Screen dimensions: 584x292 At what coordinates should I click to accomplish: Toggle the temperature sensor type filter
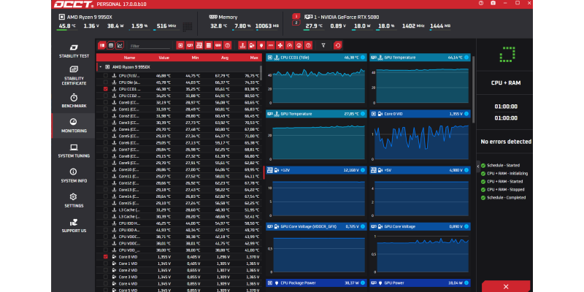[x=242, y=45]
